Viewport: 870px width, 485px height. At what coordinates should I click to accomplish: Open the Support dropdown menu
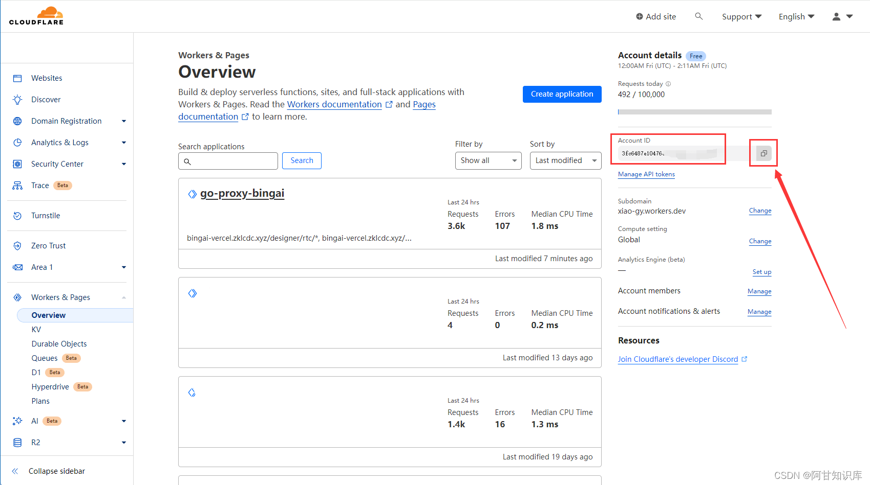741,16
